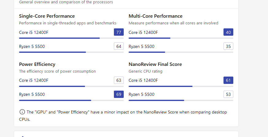Click the 64 single-core score for Ryzen 5 5500
Image resolution: width=268 pixels, height=137 pixels.
(x=119, y=46)
